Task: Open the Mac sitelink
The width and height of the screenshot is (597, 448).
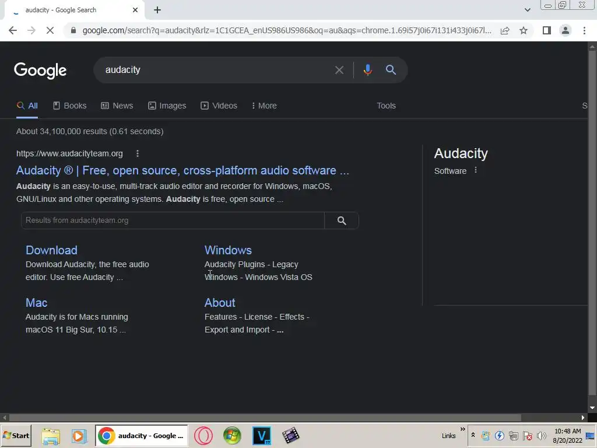Action: click(x=36, y=303)
